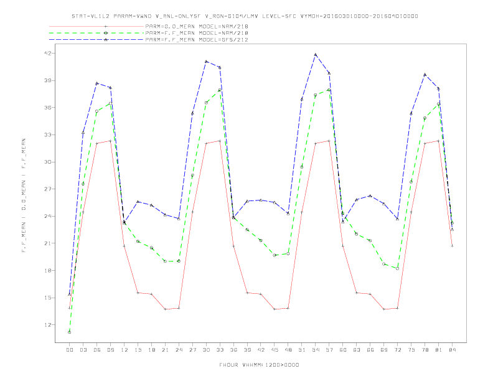Viewport: 493px width, 381px height.
Task: Click x-axis forecast hour label 75
Action: coord(411,350)
